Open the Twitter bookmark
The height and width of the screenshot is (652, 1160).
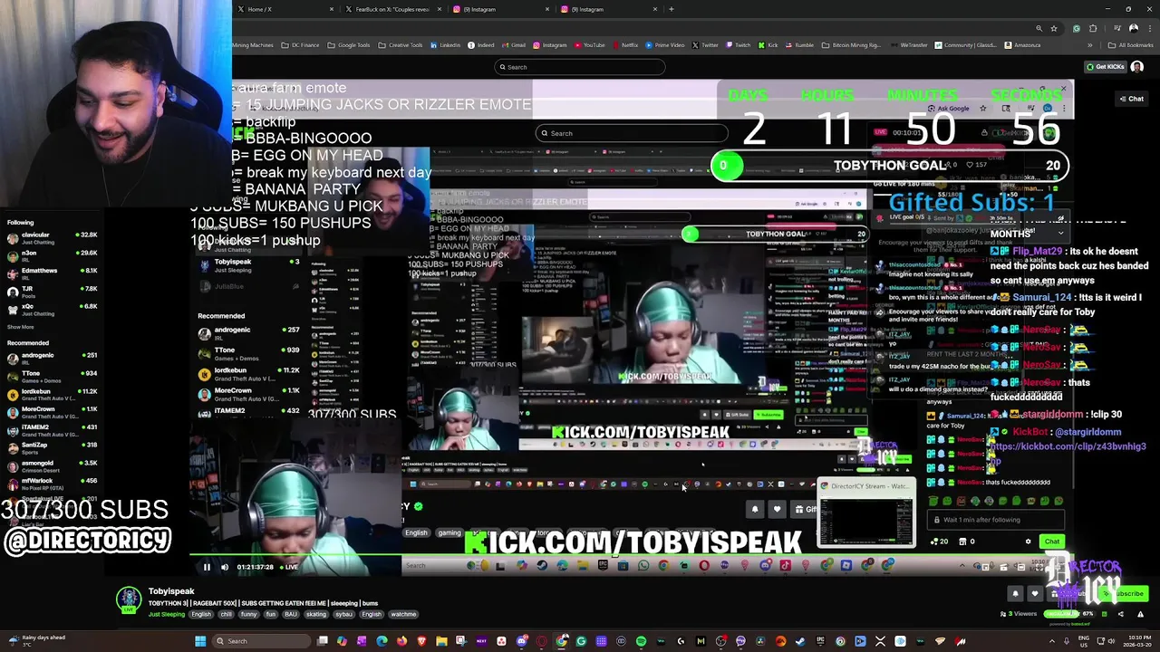coord(705,45)
